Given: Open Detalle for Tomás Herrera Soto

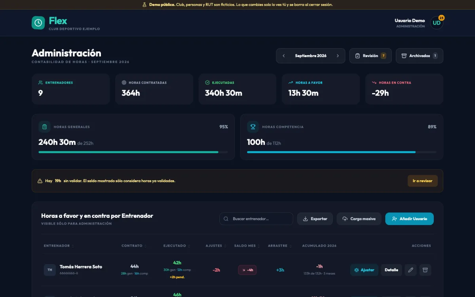Looking at the screenshot, I should pos(391,270).
